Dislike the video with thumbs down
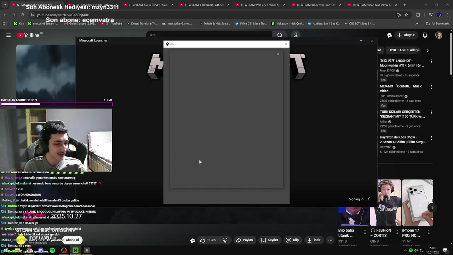 (x=225, y=240)
